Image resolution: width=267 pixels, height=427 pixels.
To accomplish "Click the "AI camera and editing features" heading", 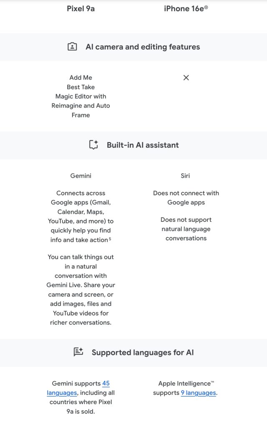I will [x=143, y=47].
